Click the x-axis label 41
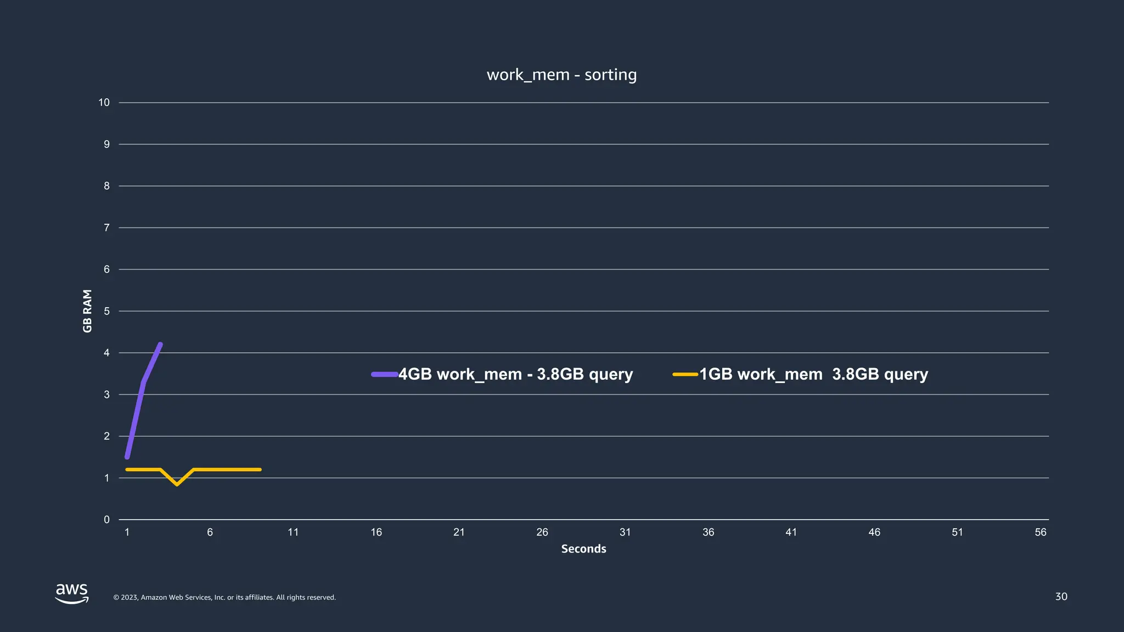 [791, 532]
